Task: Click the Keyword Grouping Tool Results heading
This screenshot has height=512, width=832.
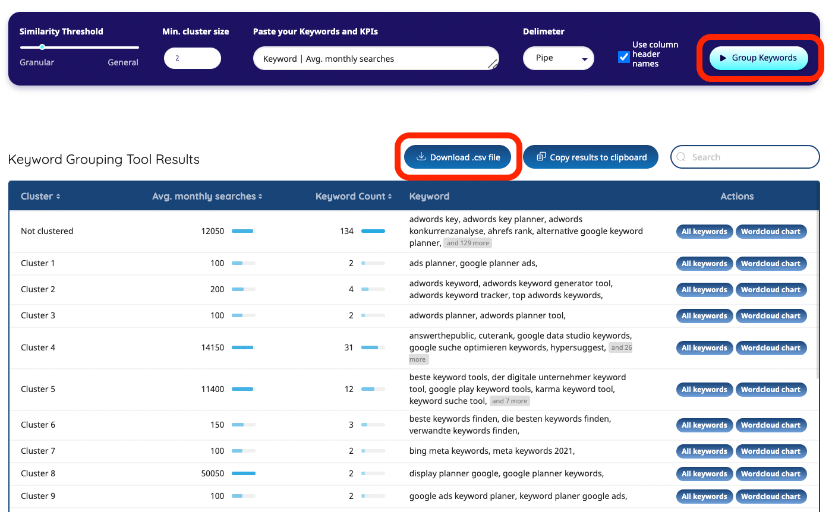Action: pos(104,159)
